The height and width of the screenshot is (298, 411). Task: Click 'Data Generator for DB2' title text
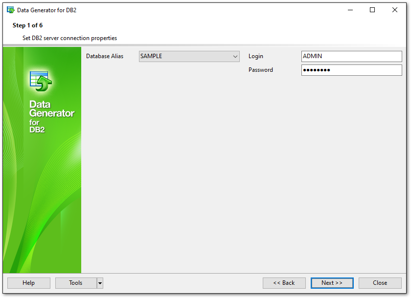pyautogui.click(x=46, y=10)
